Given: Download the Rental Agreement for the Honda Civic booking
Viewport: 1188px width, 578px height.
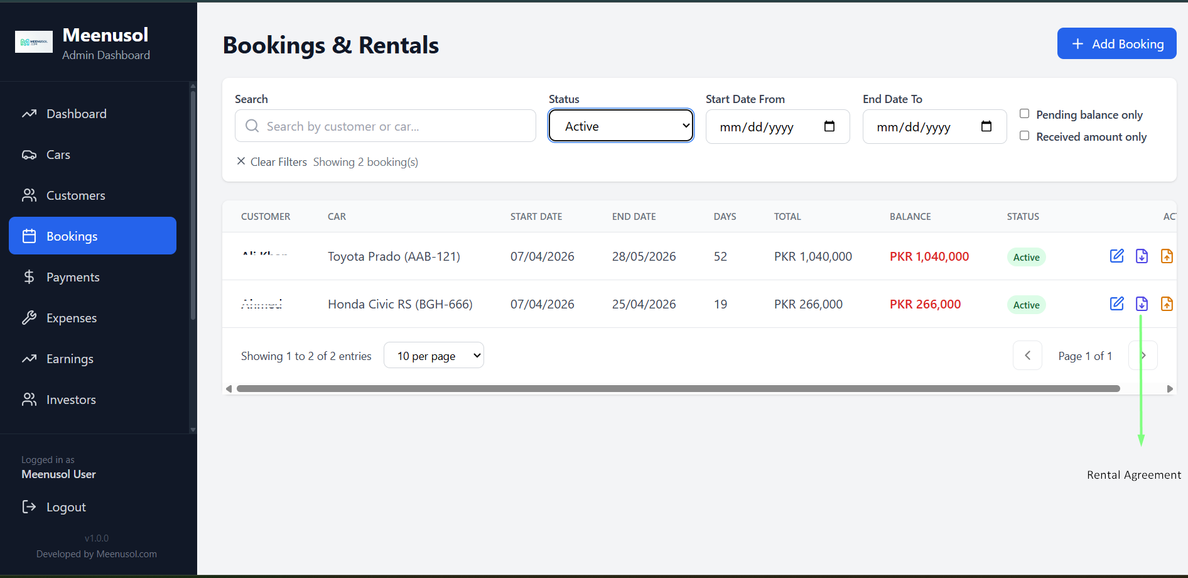Looking at the screenshot, I should (1142, 303).
